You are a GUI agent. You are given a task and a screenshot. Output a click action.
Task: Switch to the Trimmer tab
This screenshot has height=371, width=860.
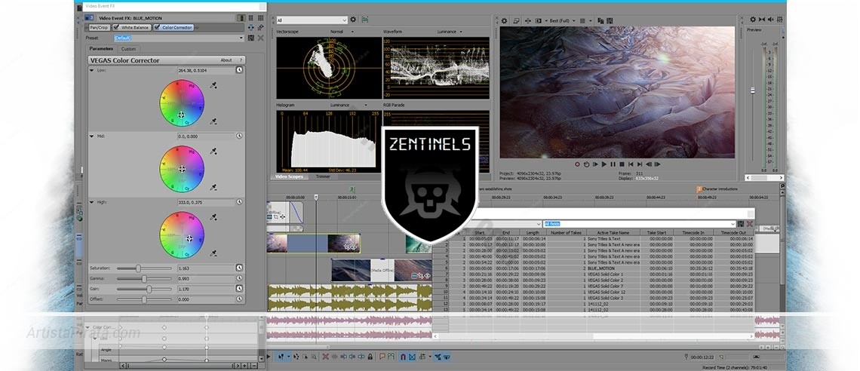point(323,177)
